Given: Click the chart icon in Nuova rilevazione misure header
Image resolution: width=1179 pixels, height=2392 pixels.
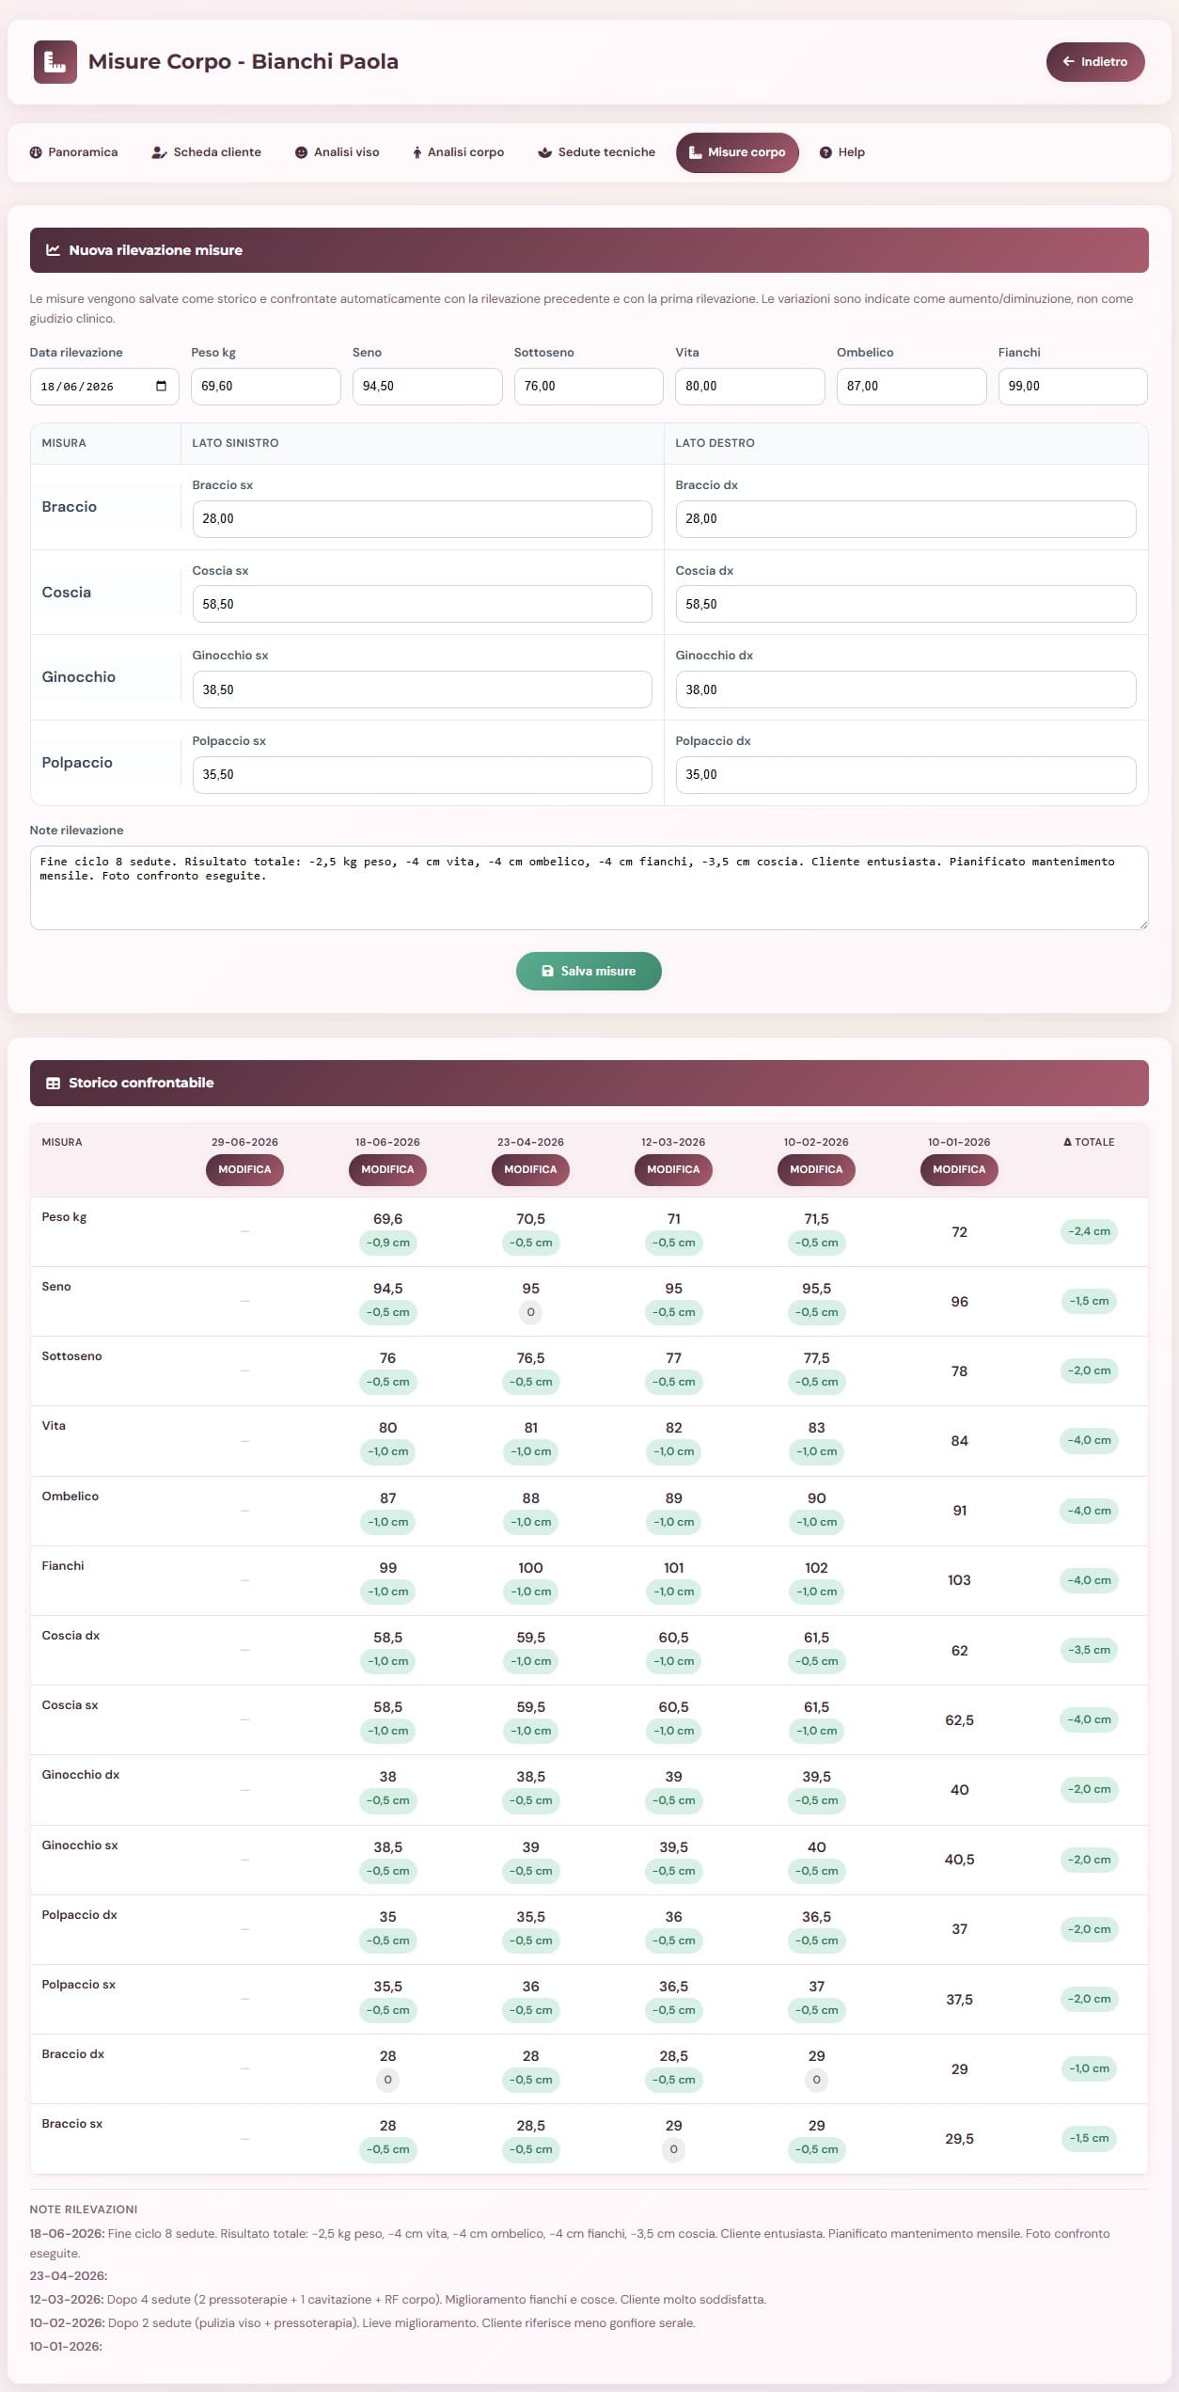Looking at the screenshot, I should click(x=54, y=250).
